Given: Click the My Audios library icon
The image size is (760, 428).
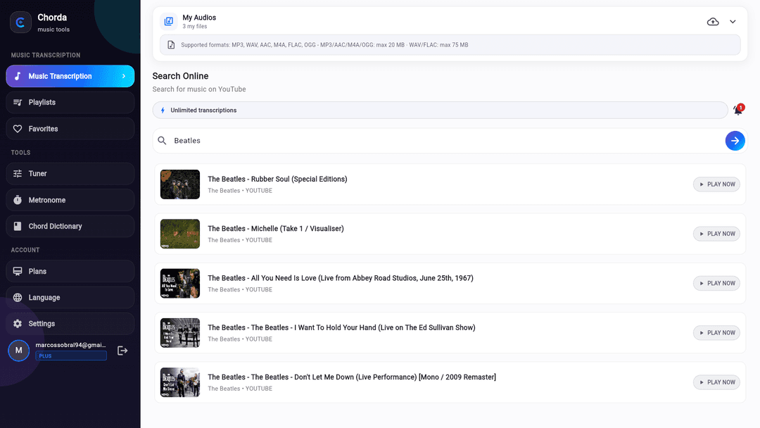Looking at the screenshot, I should pos(169,21).
